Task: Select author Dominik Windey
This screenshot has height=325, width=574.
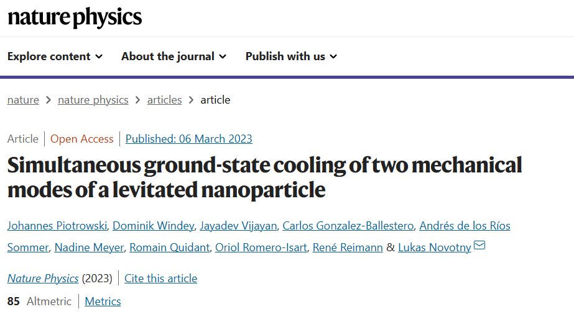Action: coord(154,226)
